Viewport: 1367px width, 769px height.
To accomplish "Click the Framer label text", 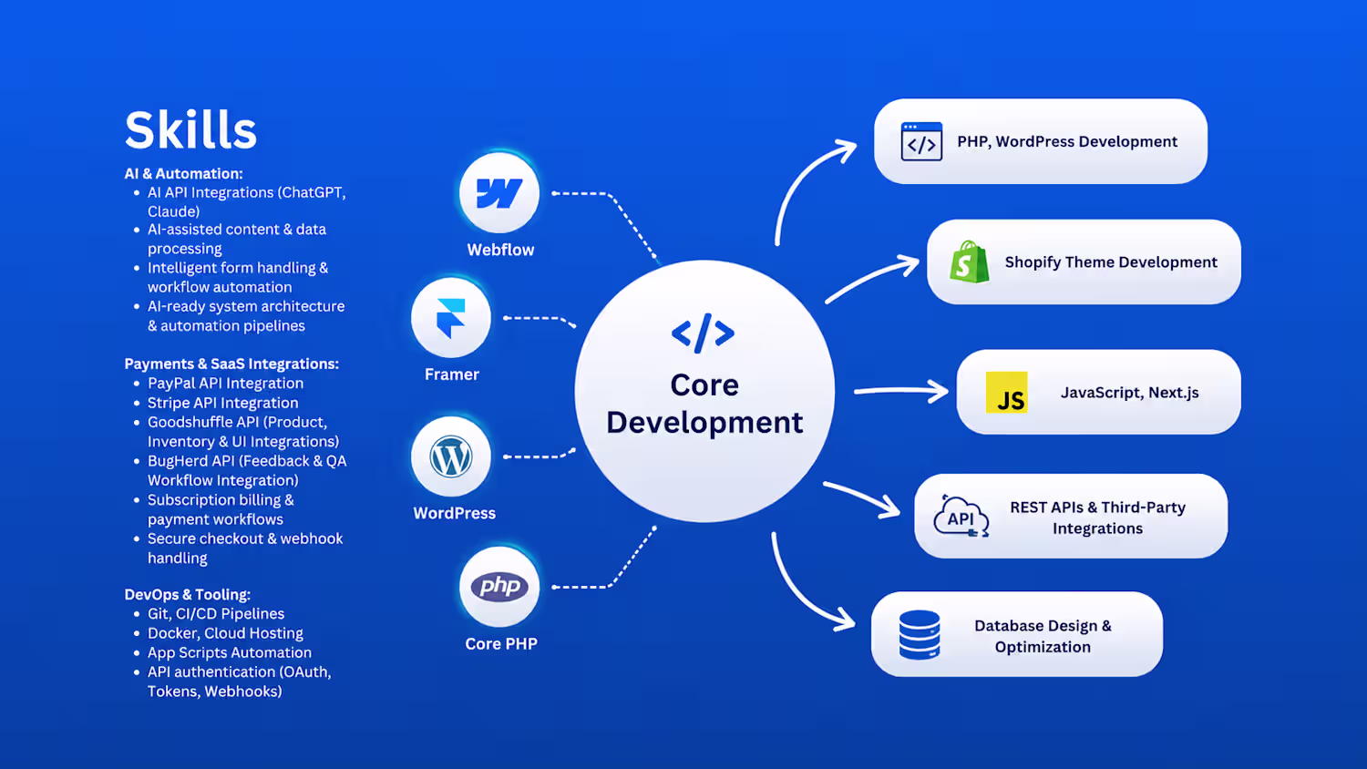I will click(x=451, y=374).
